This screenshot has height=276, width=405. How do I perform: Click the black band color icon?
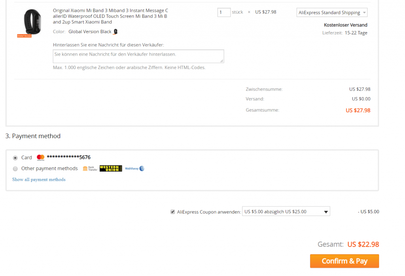(x=115, y=32)
